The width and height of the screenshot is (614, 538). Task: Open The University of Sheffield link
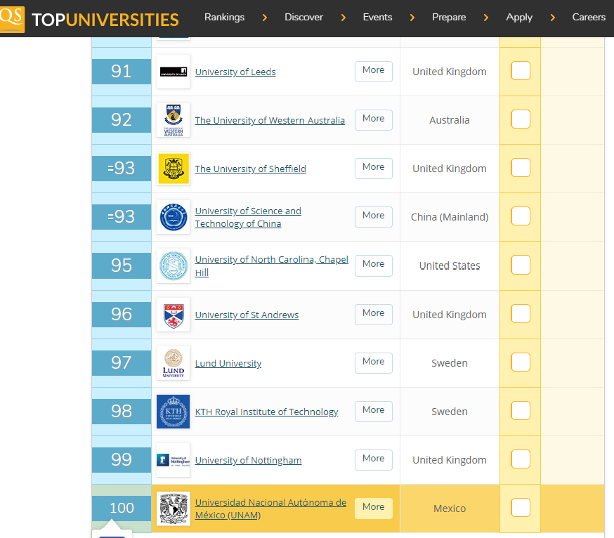click(x=251, y=169)
